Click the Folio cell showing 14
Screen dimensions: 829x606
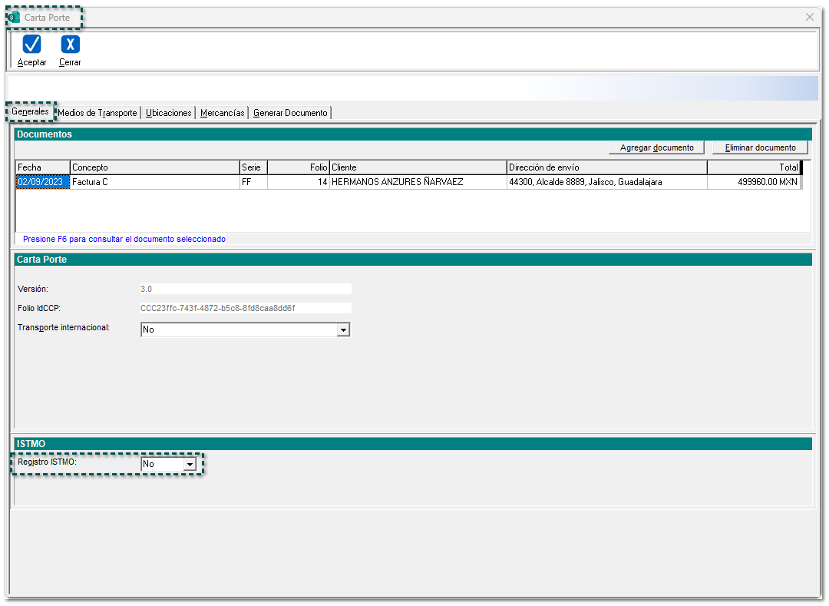299,182
